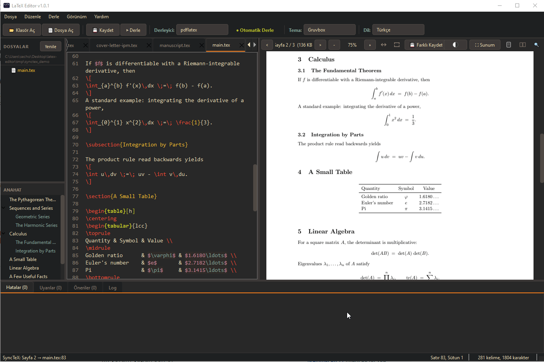Image resolution: width=544 pixels, height=362 pixels.
Task: Switch to cover-letter-ipm.tex tab
Action: [117, 45]
